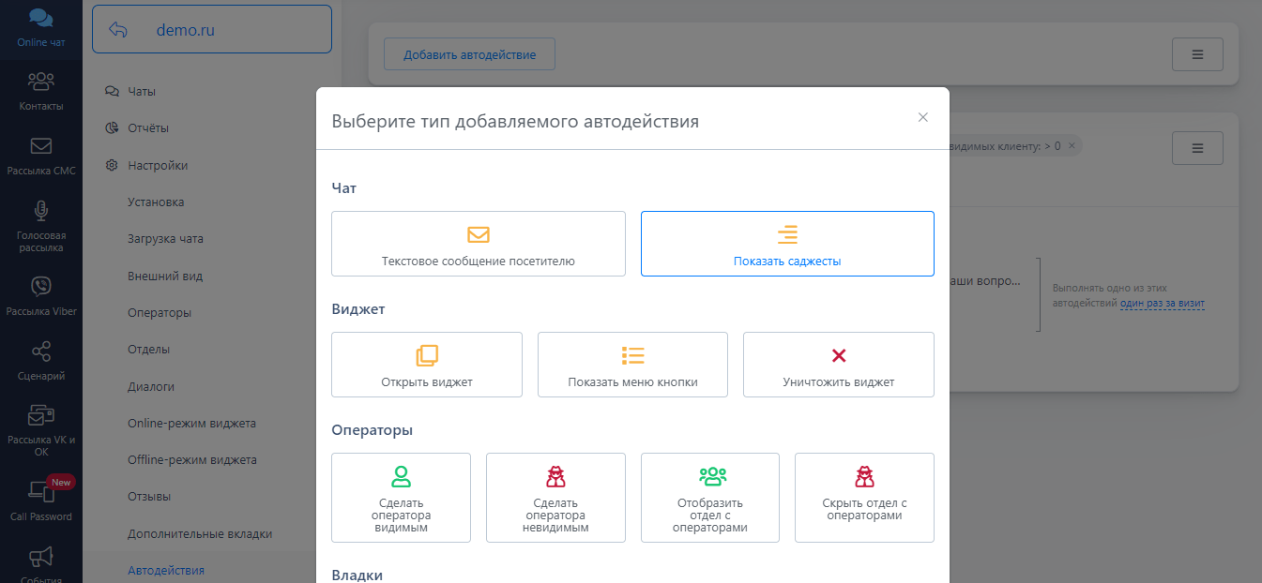Image resolution: width=1262 pixels, height=583 pixels.
Task: Select Открыть виджет action
Action: 426,365
